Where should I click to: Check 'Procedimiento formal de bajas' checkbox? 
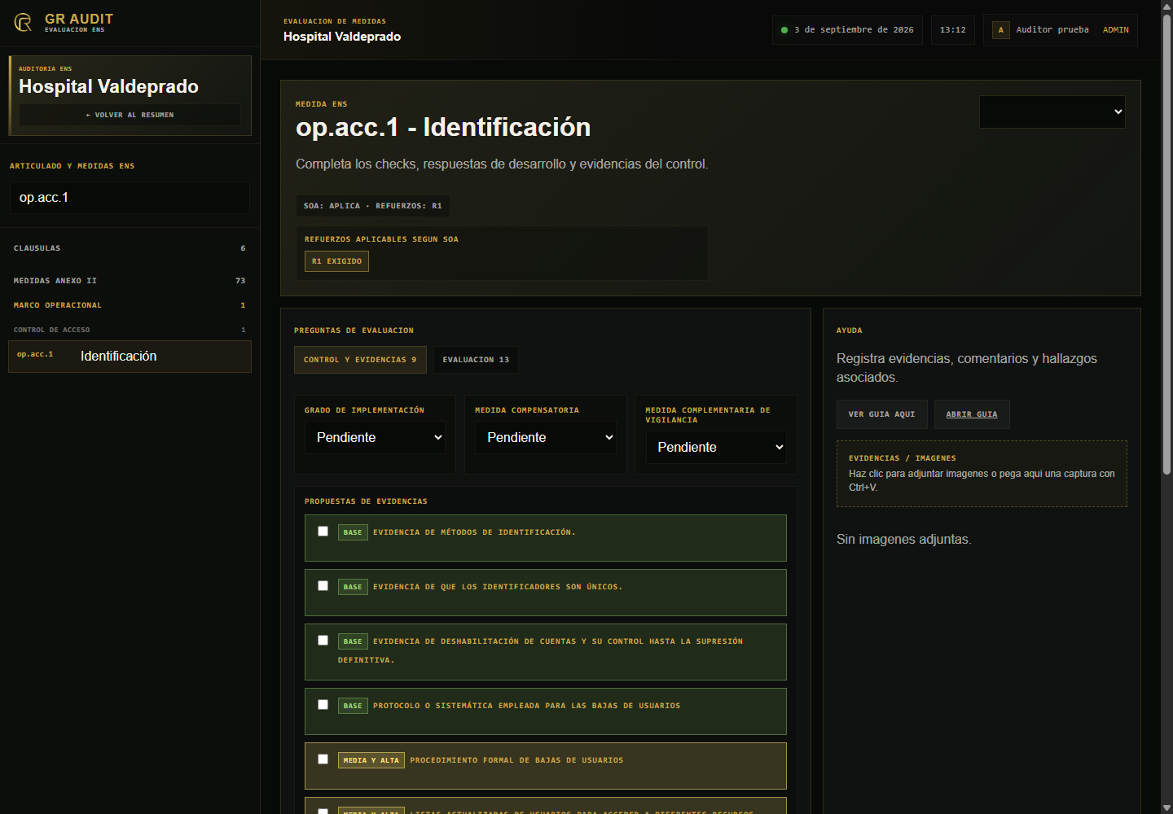pos(323,759)
